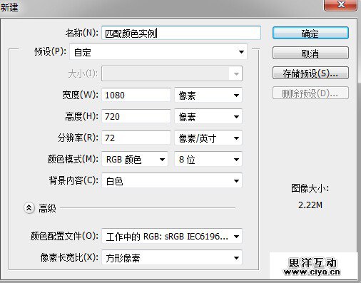Open the 背景内容 dropdown showing 白色
Viewport: 361px width, 283px height.
coord(172,180)
